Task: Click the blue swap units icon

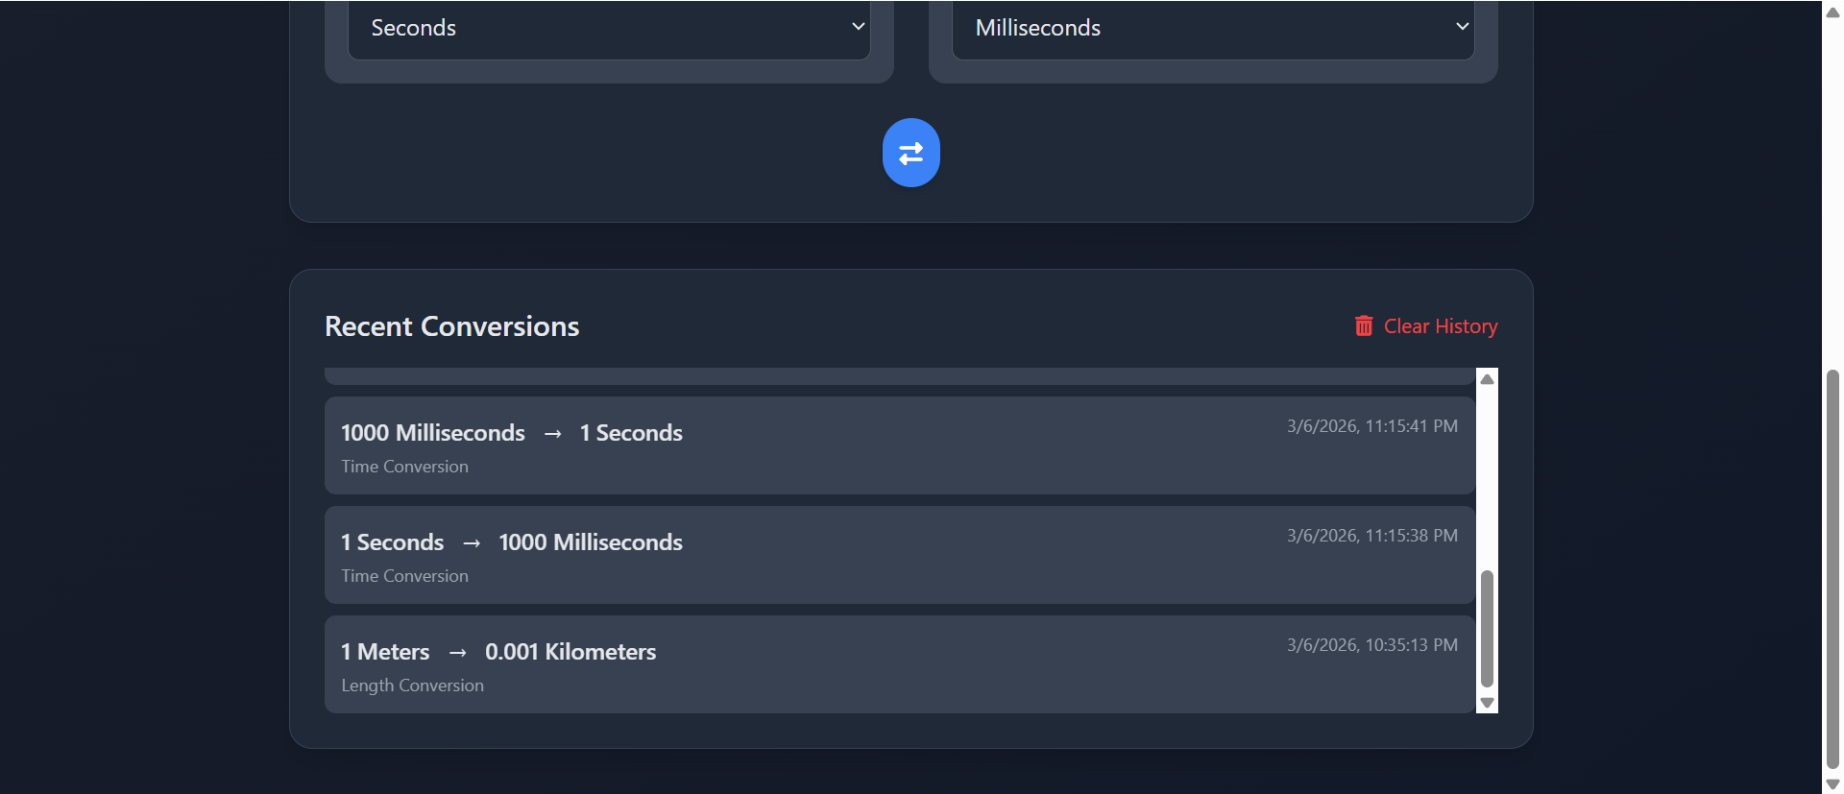Action: pos(910,152)
